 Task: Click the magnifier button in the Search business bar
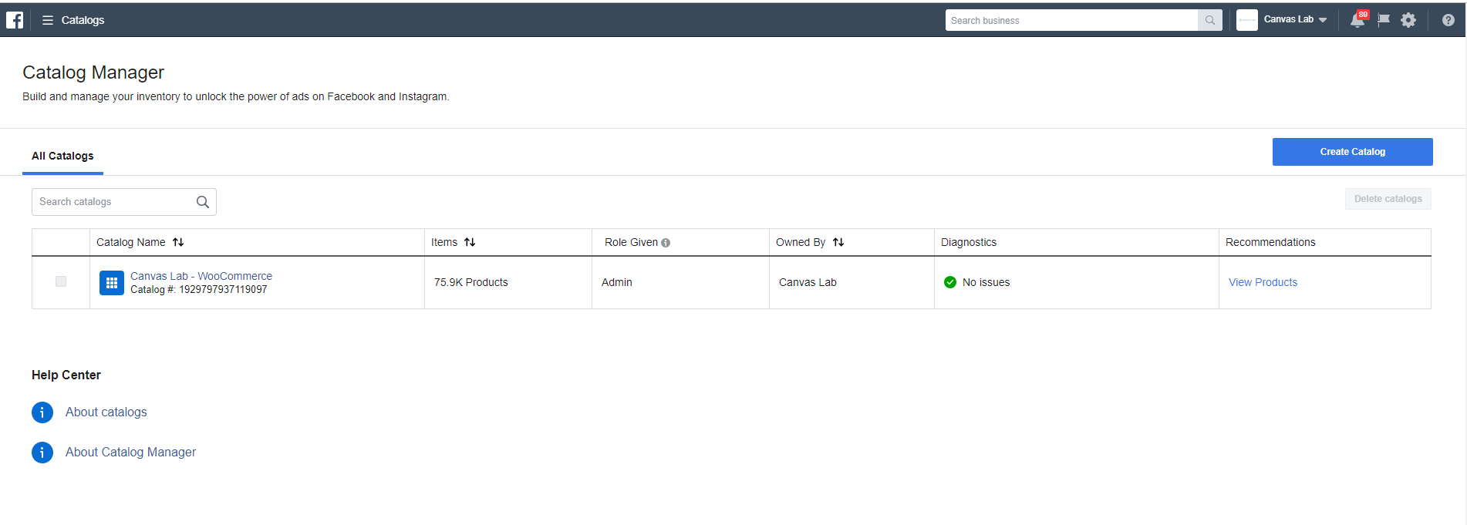pos(1210,20)
